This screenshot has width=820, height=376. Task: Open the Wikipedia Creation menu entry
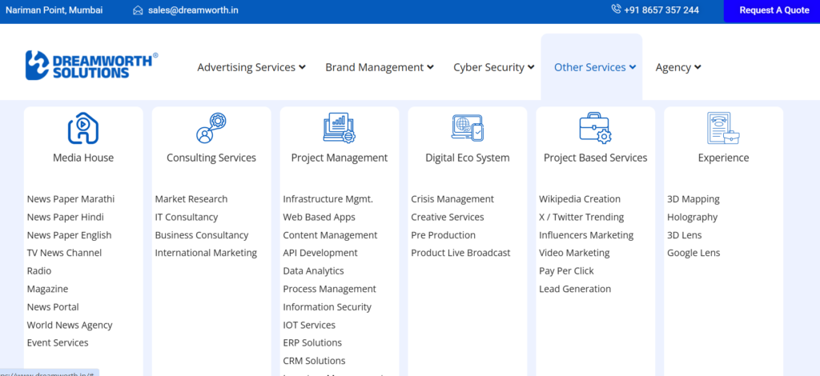pyautogui.click(x=580, y=199)
